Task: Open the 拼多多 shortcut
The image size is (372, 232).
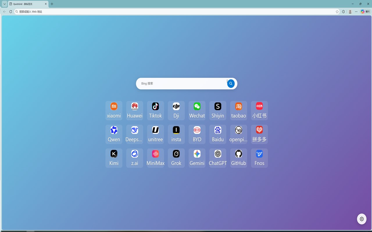Action: click(259, 134)
